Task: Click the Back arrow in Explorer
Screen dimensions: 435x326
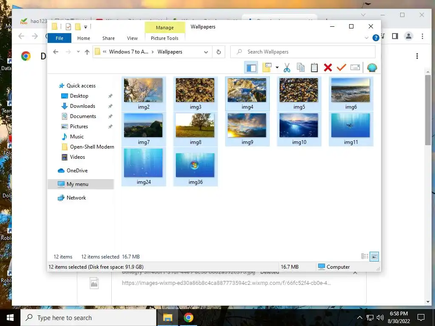Action: [x=56, y=52]
